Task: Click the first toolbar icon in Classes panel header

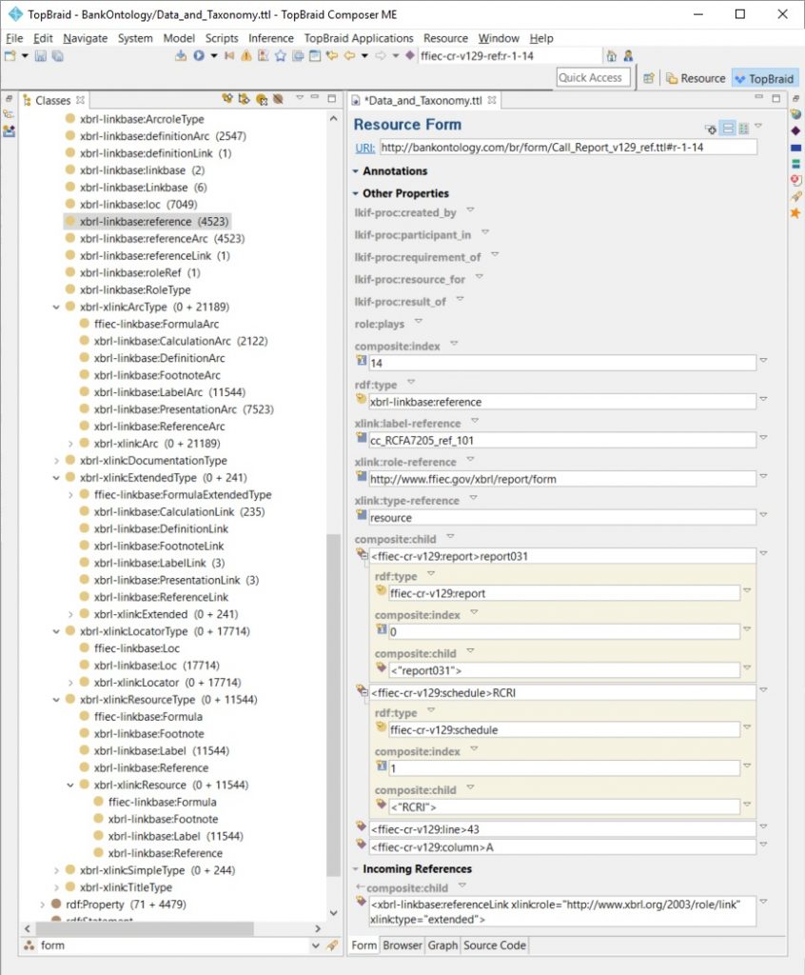Action: coord(227,99)
